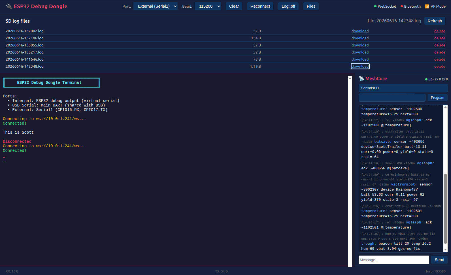
Task: Click the Heap: 193380 status entry
Action: (x=435, y=271)
